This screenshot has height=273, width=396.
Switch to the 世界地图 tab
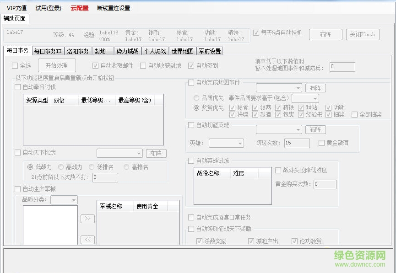pos(182,51)
